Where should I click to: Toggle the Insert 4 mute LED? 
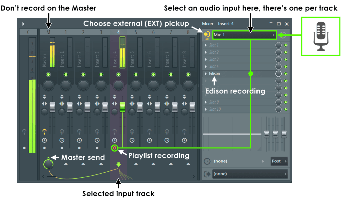tap(118, 75)
